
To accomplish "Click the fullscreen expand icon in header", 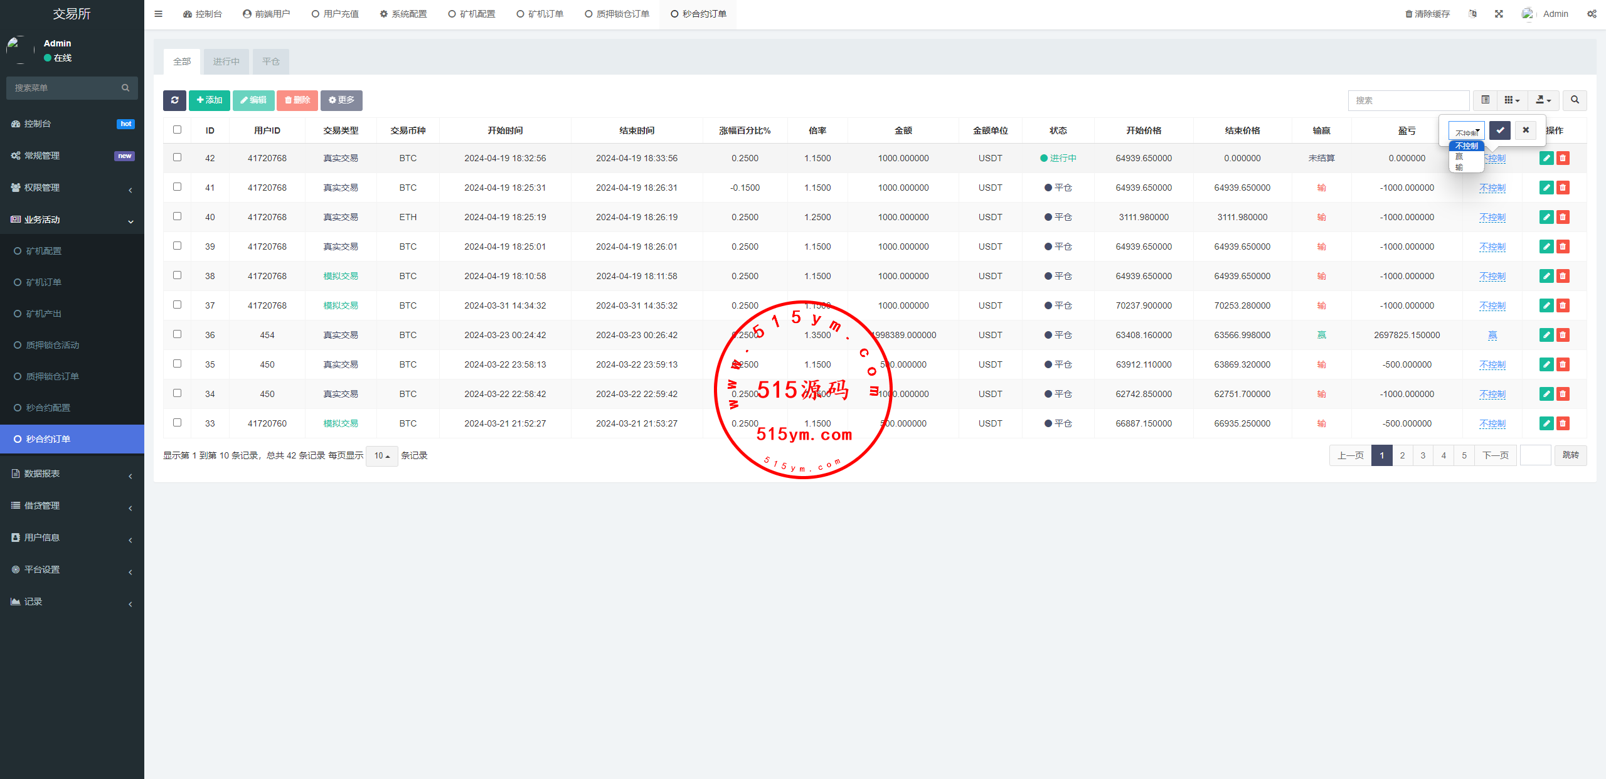I will coord(1499,14).
